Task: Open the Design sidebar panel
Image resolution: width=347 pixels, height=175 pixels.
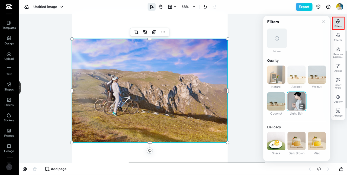Action: 9,40
